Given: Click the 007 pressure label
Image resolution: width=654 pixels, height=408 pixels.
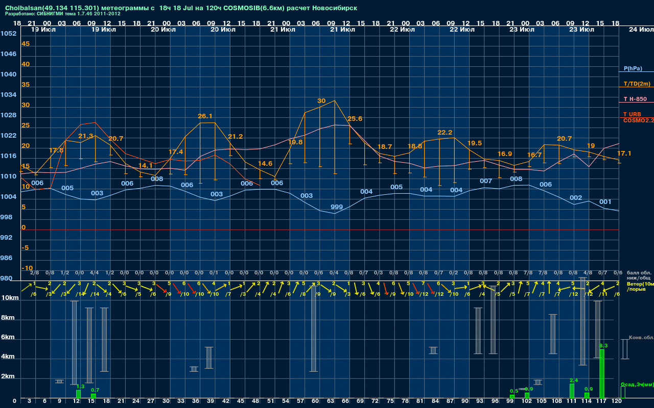Looking at the screenshot, I should 486,181.
